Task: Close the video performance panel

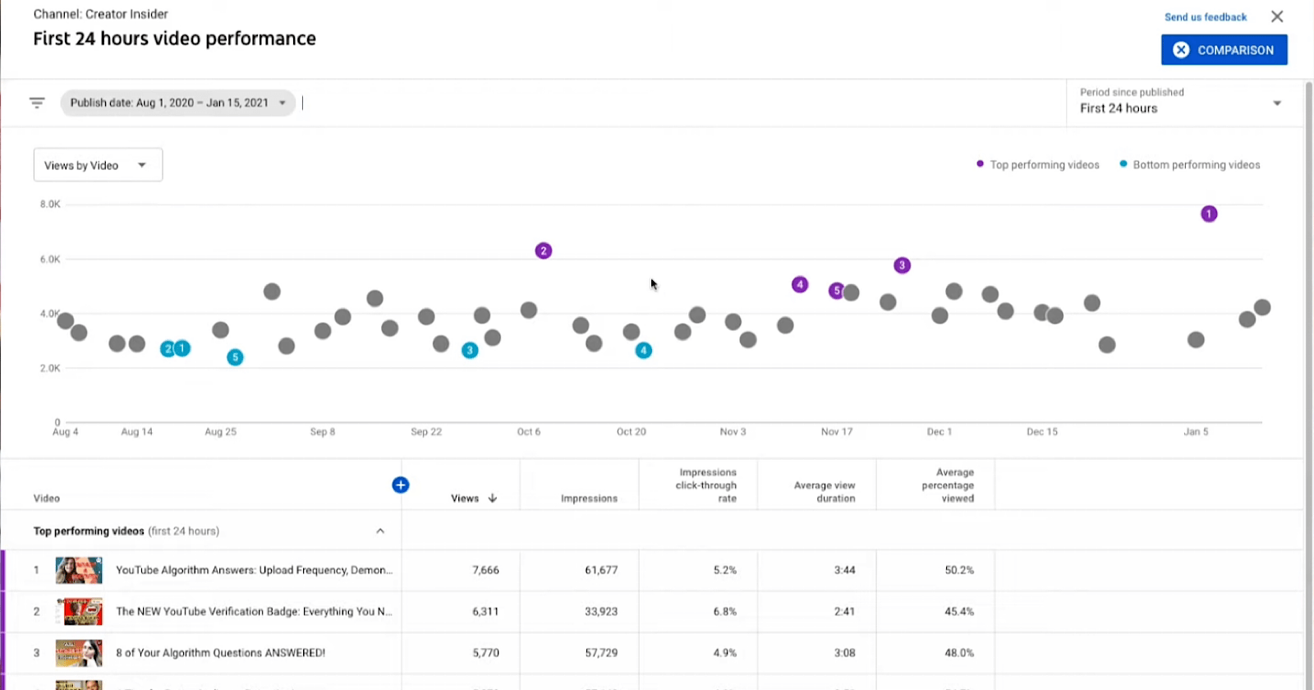Action: [x=1276, y=16]
